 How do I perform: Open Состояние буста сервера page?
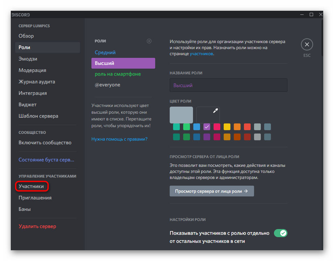[x=46, y=160]
